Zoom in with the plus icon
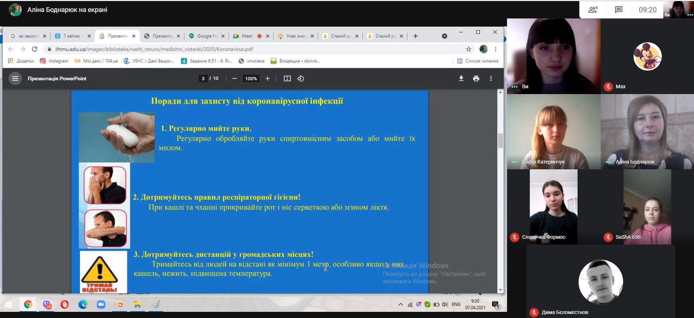 (x=268, y=79)
